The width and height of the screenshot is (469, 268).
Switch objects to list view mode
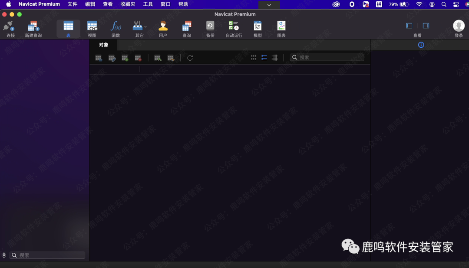[x=264, y=58]
